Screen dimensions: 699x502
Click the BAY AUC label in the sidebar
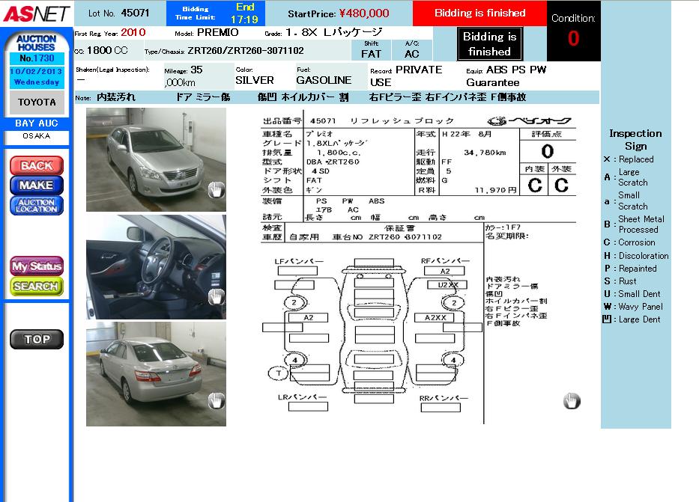click(x=36, y=123)
